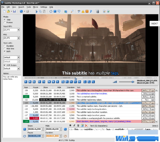Click the NEXT button

pos(154,24)
